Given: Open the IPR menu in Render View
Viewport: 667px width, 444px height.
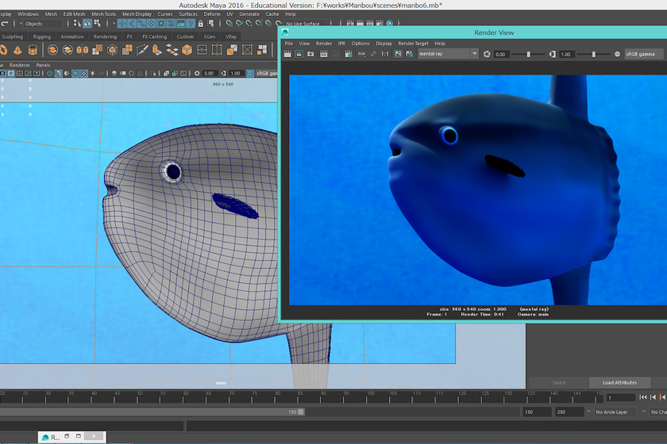Looking at the screenshot, I should pos(341,44).
